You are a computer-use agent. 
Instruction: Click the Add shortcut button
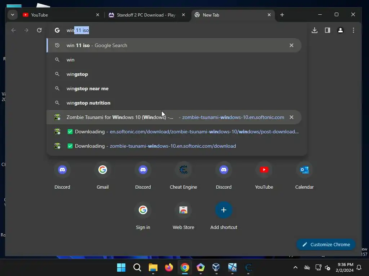pyautogui.click(x=223, y=216)
